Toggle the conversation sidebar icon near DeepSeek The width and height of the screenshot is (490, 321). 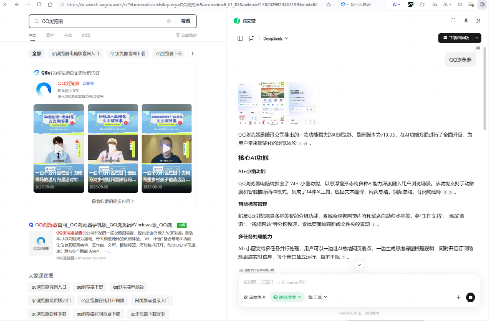[x=240, y=38]
